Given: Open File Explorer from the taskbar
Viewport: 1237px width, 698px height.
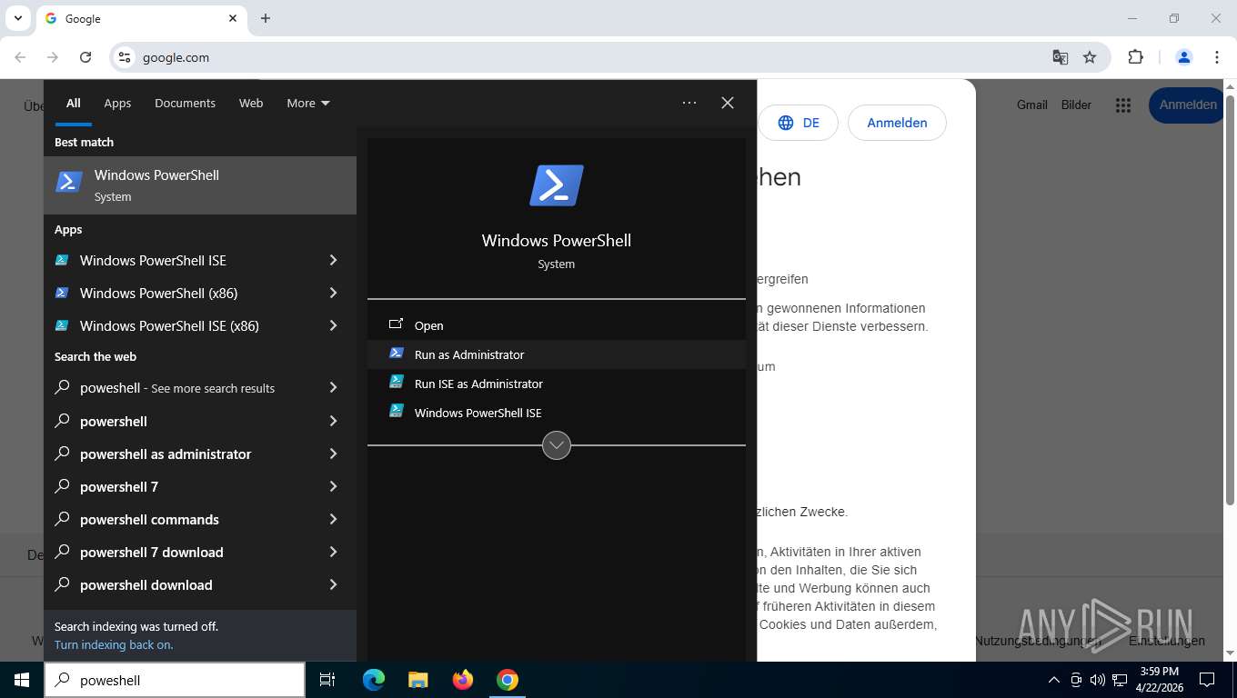Looking at the screenshot, I should (418, 680).
